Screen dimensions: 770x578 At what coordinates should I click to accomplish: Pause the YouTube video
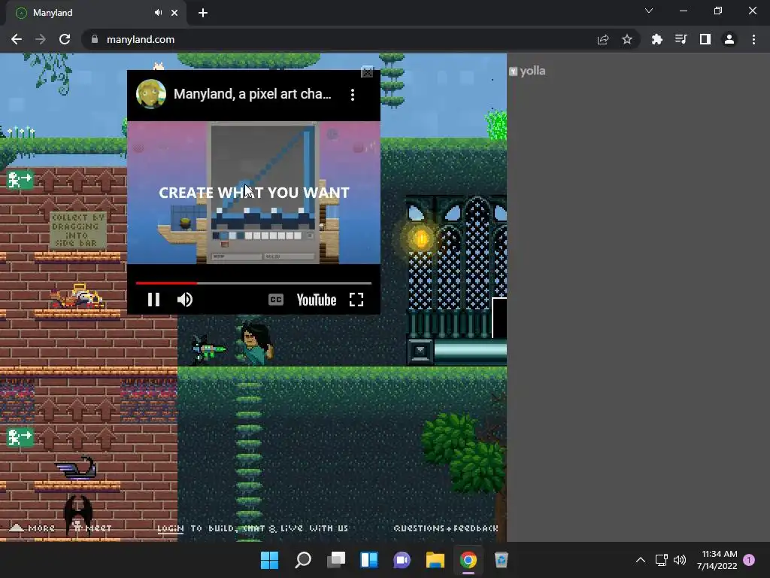point(153,300)
